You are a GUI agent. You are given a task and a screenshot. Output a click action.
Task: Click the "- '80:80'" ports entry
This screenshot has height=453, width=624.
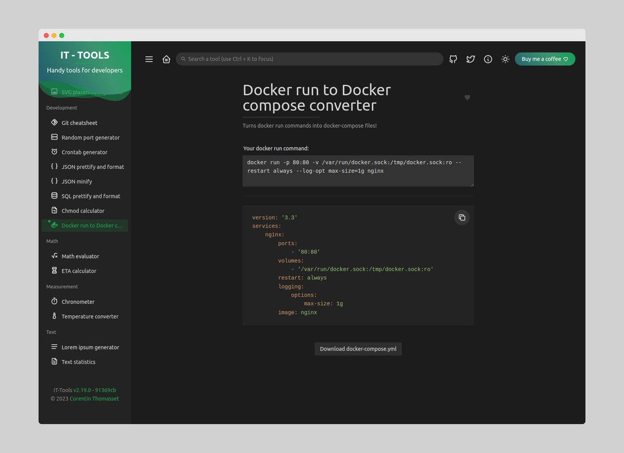coord(306,252)
